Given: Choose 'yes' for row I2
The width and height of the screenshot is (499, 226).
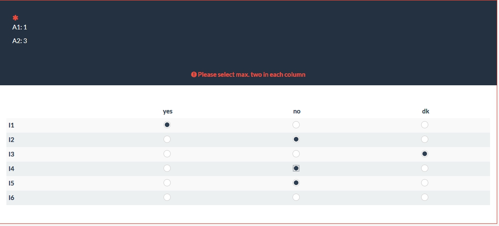Looking at the screenshot, I should click(x=167, y=139).
